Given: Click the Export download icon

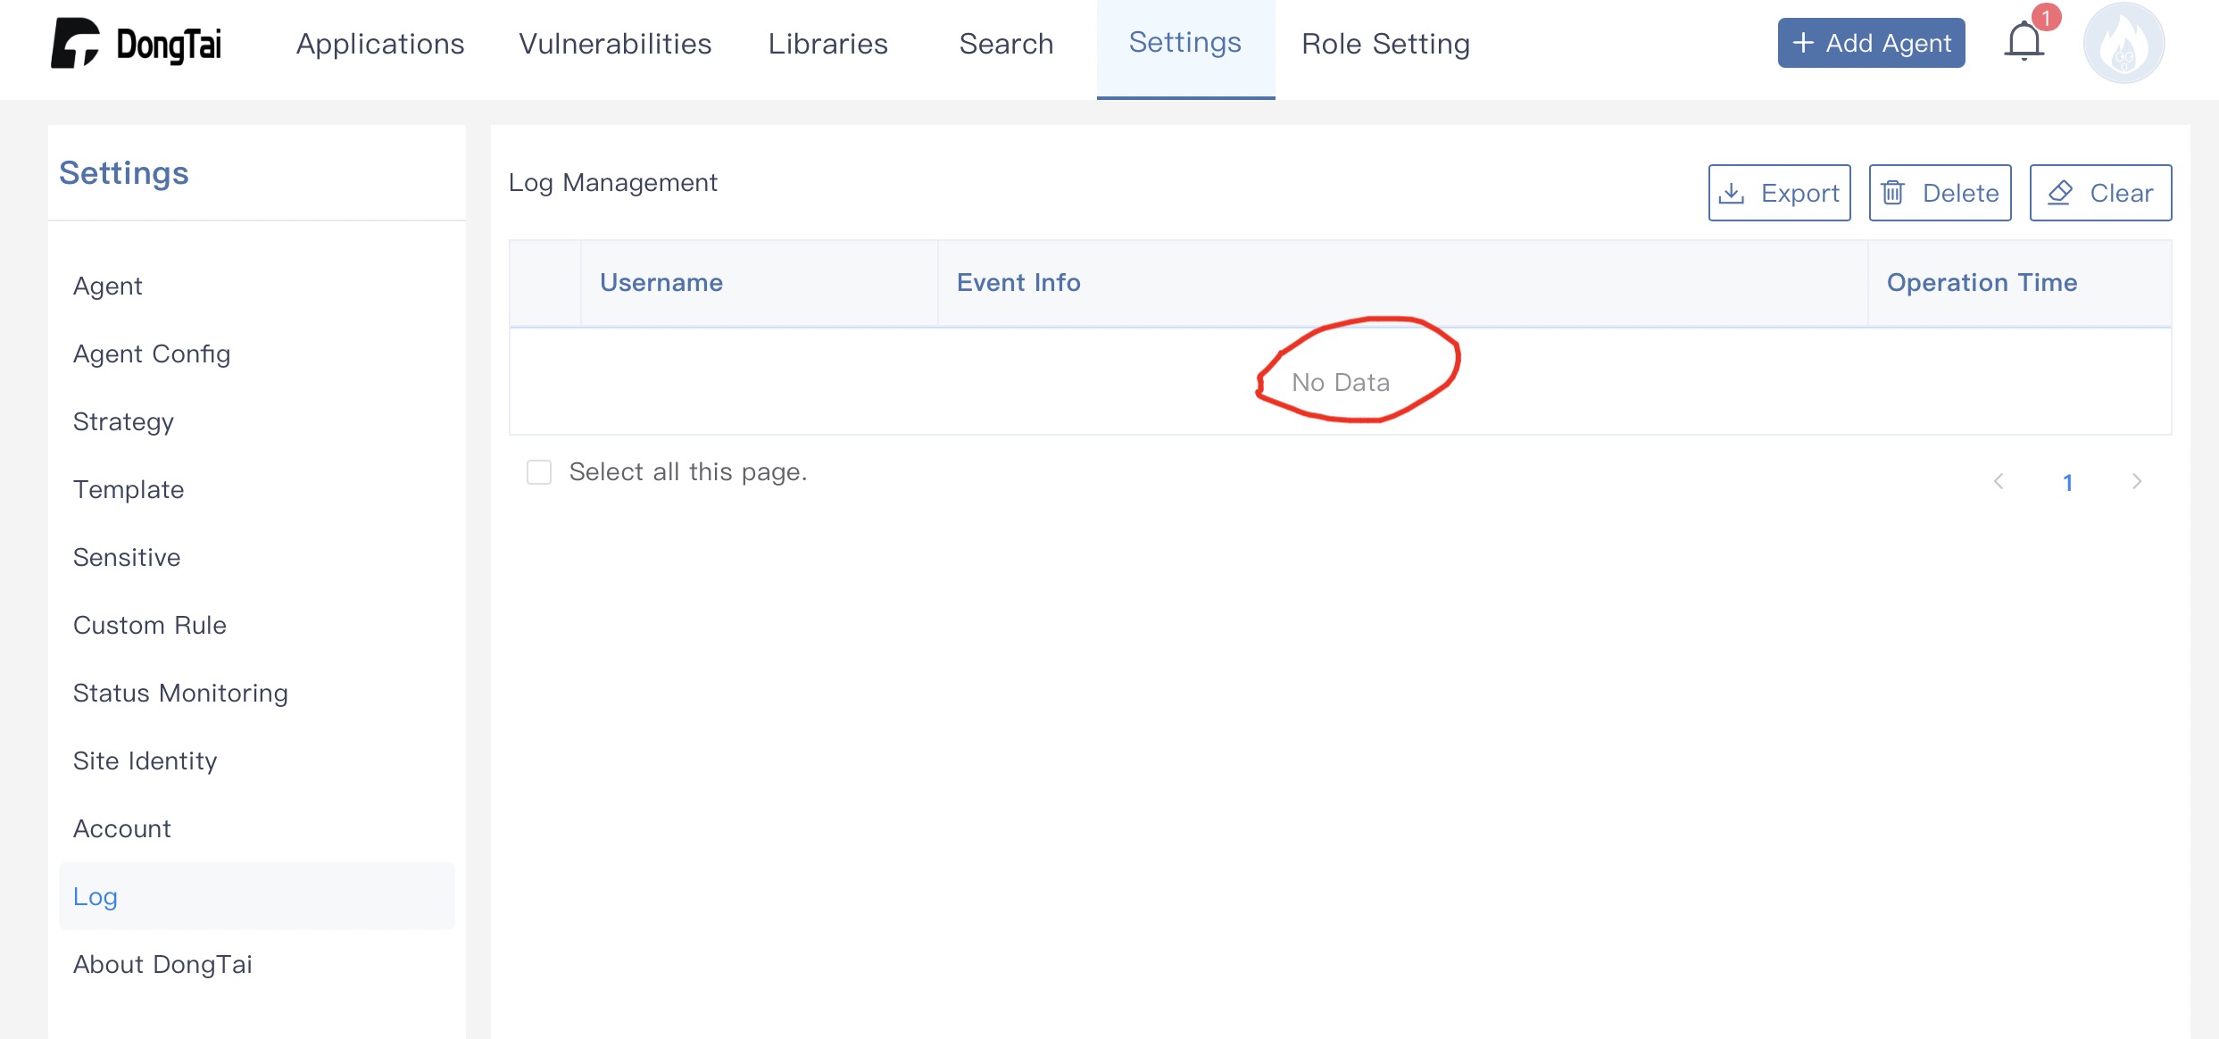Looking at the screenshot, I should [1732, 193].
